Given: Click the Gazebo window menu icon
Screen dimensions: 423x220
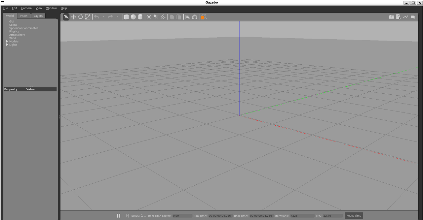Looking at the screenshot, I should (x=2, y=2).
